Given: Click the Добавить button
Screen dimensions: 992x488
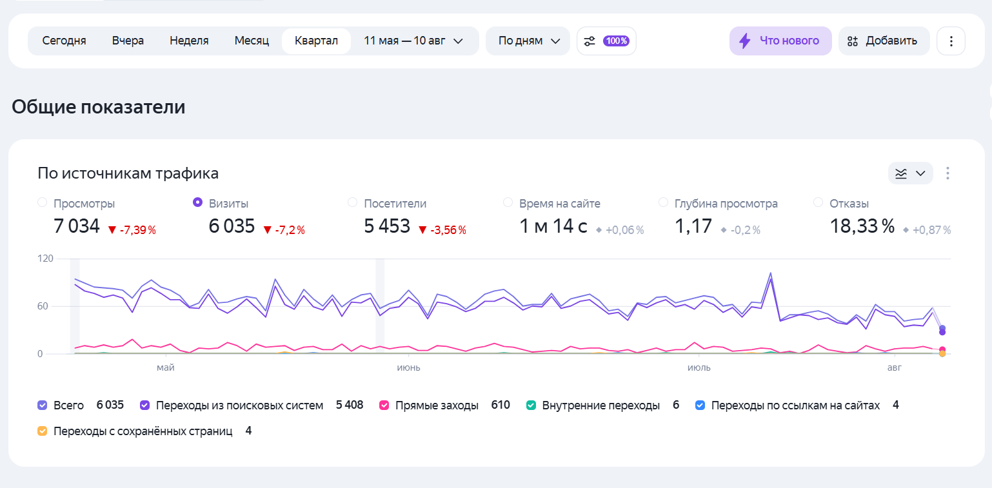Looking at the screenshot, I should [884, 41].
